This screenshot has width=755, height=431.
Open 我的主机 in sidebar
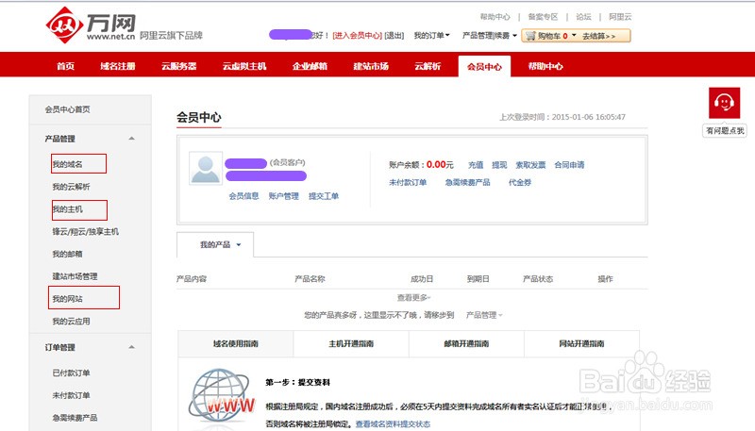pos(67,208)
